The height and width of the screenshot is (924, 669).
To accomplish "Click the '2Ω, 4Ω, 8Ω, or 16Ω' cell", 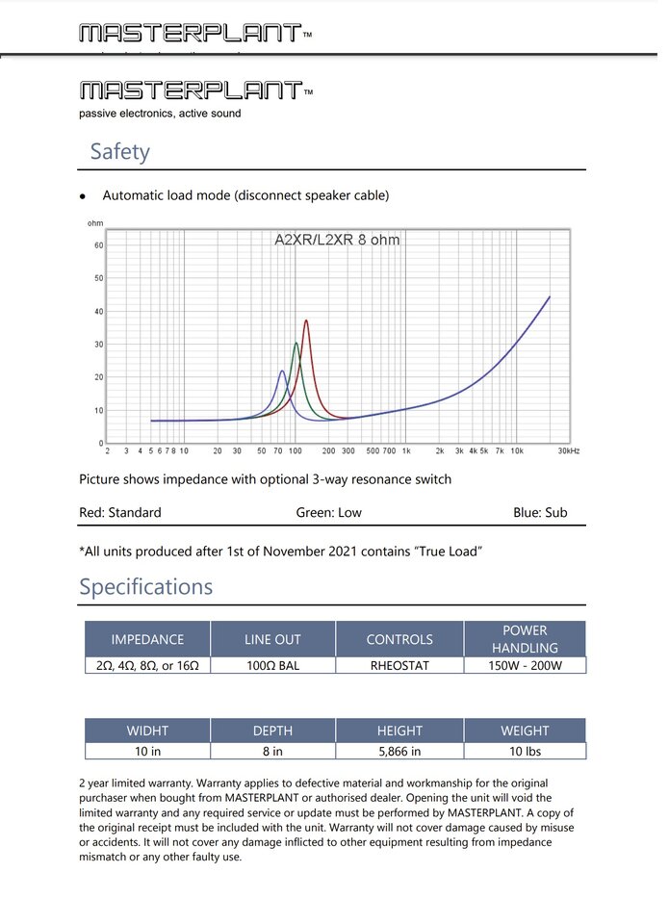I will 147,665.
